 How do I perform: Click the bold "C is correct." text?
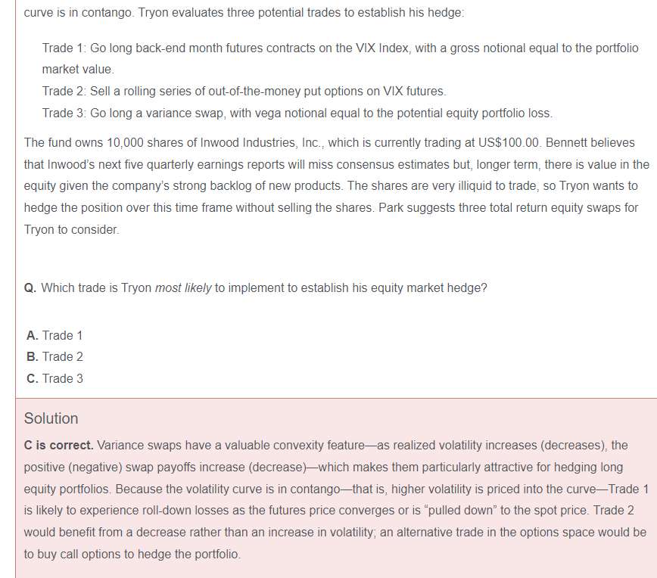(59, 445)
